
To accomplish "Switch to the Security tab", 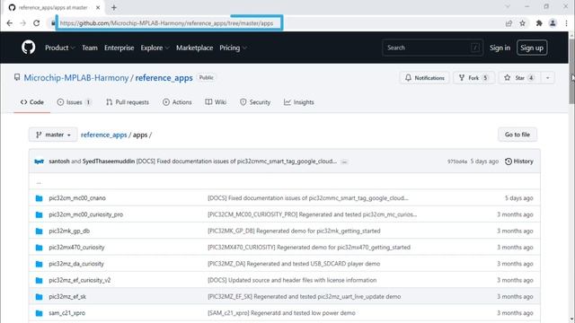I will coord(255,102).
